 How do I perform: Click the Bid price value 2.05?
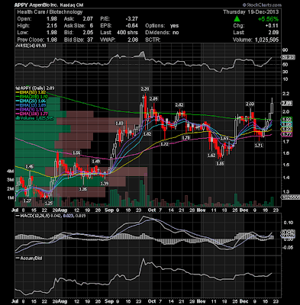point(88,33)
